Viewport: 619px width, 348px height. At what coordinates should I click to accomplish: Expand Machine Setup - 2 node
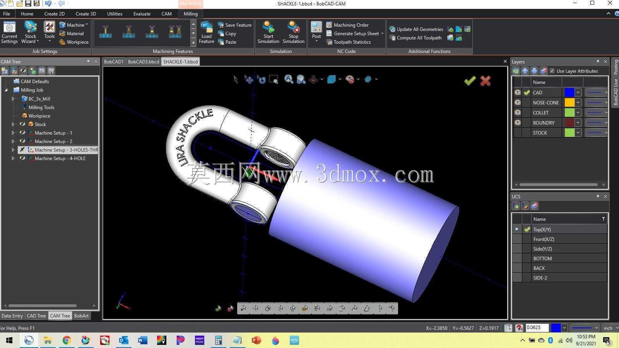[x=13, y=142]
